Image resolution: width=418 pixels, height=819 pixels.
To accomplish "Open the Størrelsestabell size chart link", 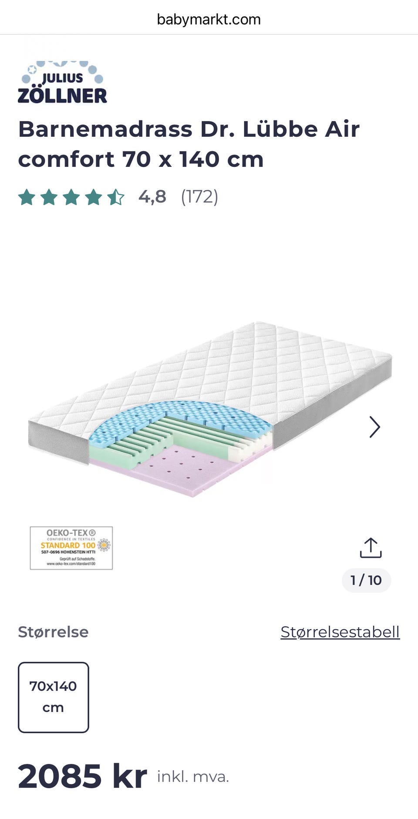I will tap(340, 632).
